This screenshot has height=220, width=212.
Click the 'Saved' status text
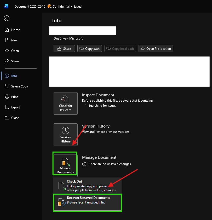tap(77, 7)
